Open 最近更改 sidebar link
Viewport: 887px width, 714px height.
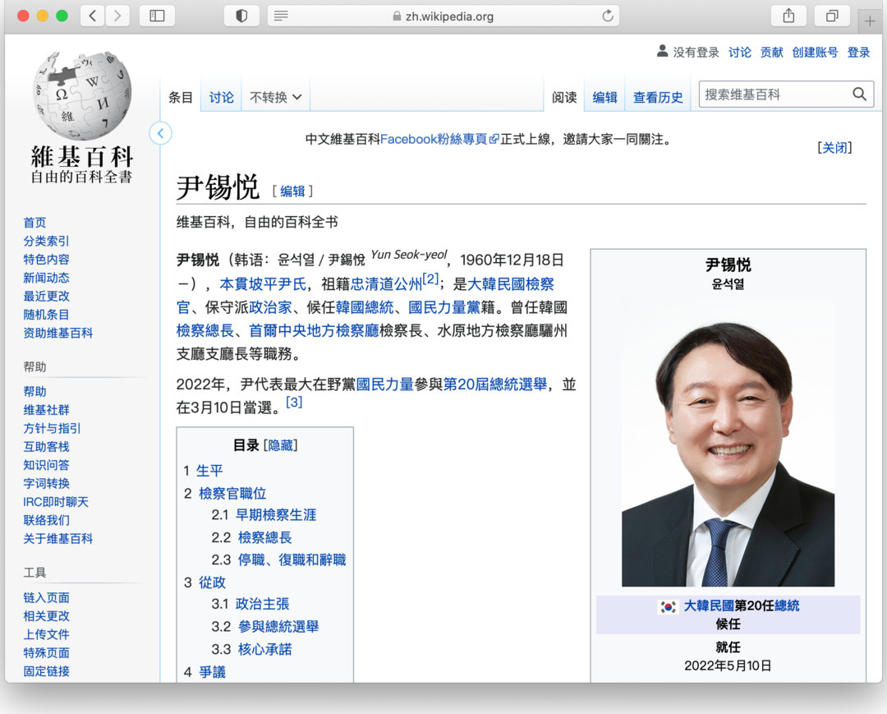46,296
